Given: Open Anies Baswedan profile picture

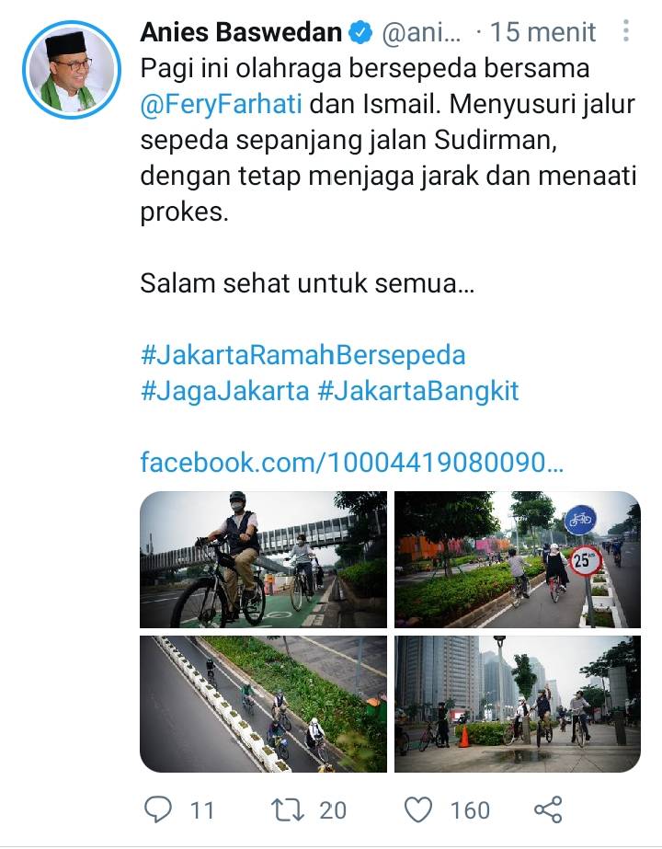Looking at the screenshot, I should point(72,70).
